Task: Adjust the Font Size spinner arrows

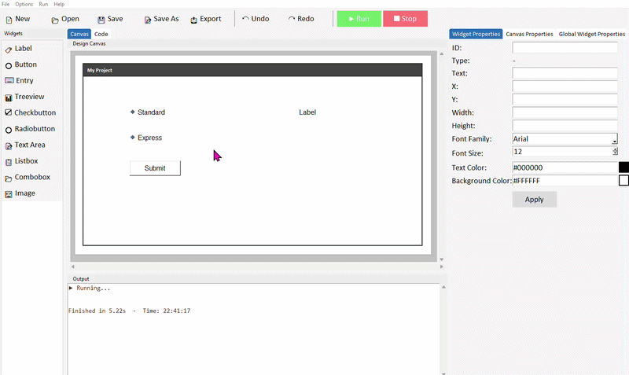Action: (615, 151)
